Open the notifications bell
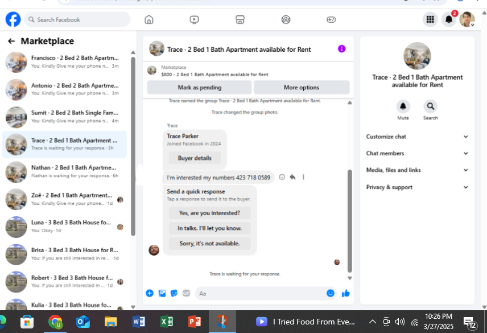The height and width of the screenshot is (333, 487). pyautogui.click(x=449, y=19)
